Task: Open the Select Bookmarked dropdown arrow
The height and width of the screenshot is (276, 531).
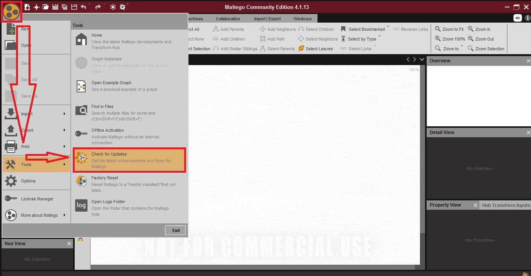Action: click(x=388, y=27)
